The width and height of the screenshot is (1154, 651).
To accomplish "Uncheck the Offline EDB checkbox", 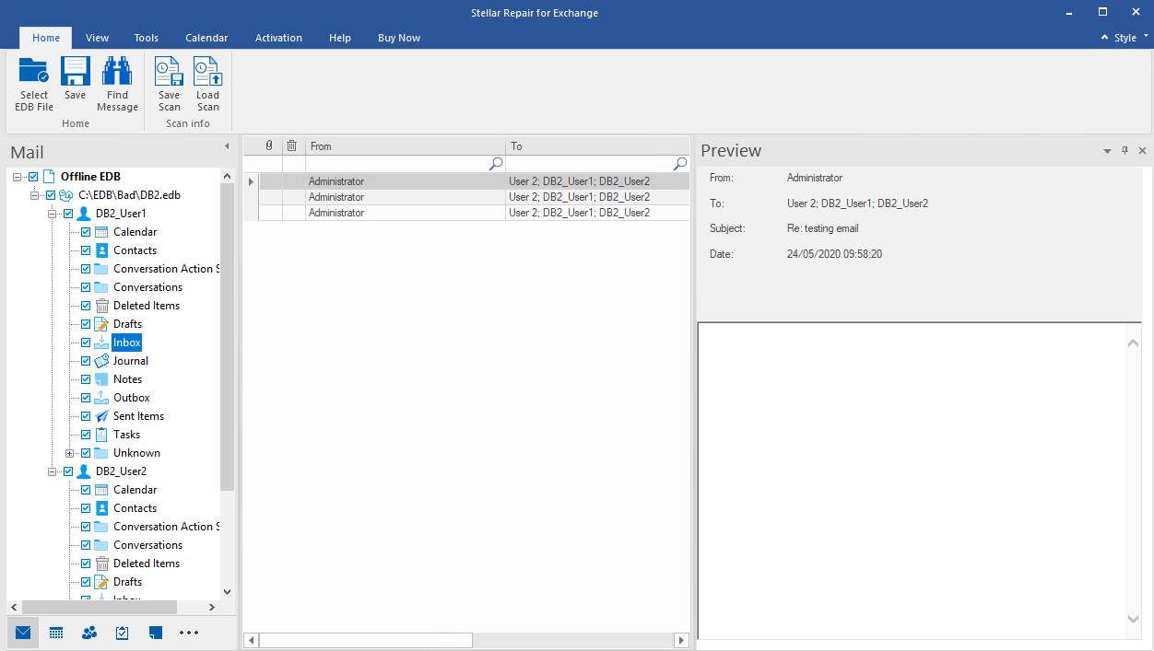I will 33,177.
